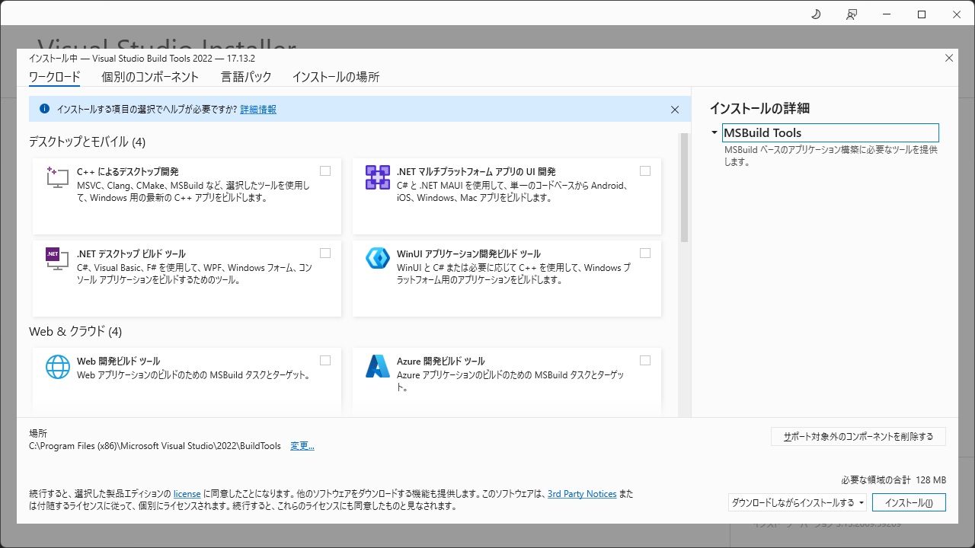The width and height of the screenshot is (975, 548).
Task: Click the Azure development build tools icon
Action: [378, 367]
